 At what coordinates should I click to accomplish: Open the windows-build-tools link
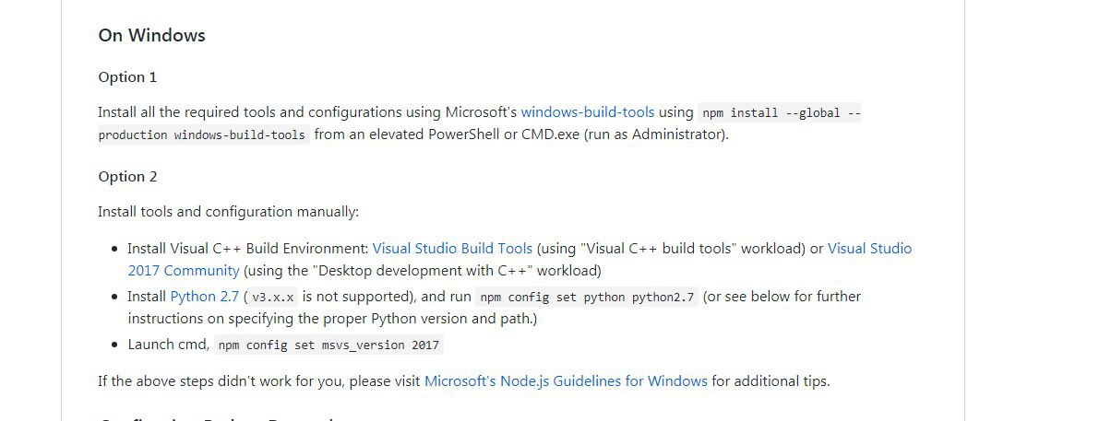click(x=588, y=112)
